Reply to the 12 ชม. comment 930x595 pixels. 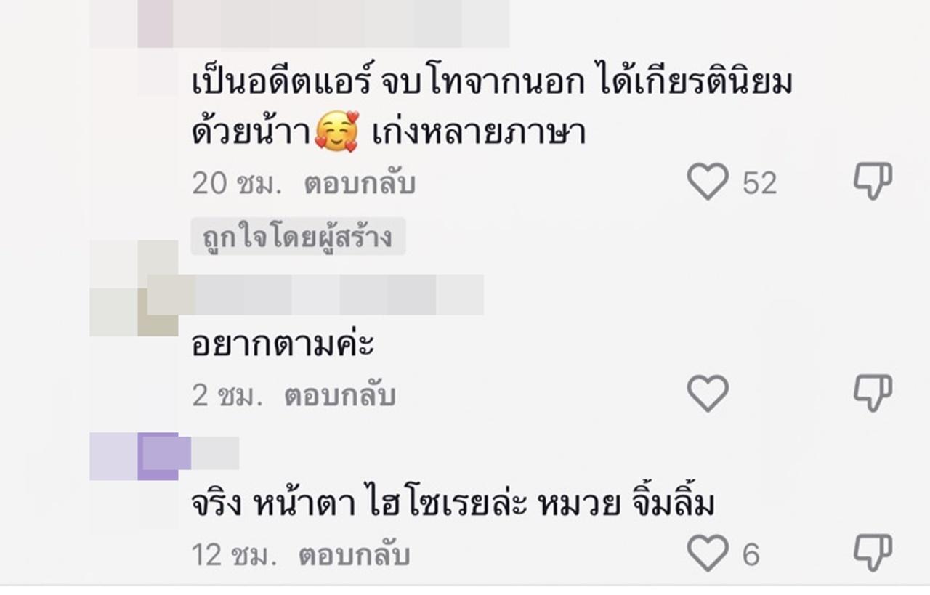355,556
